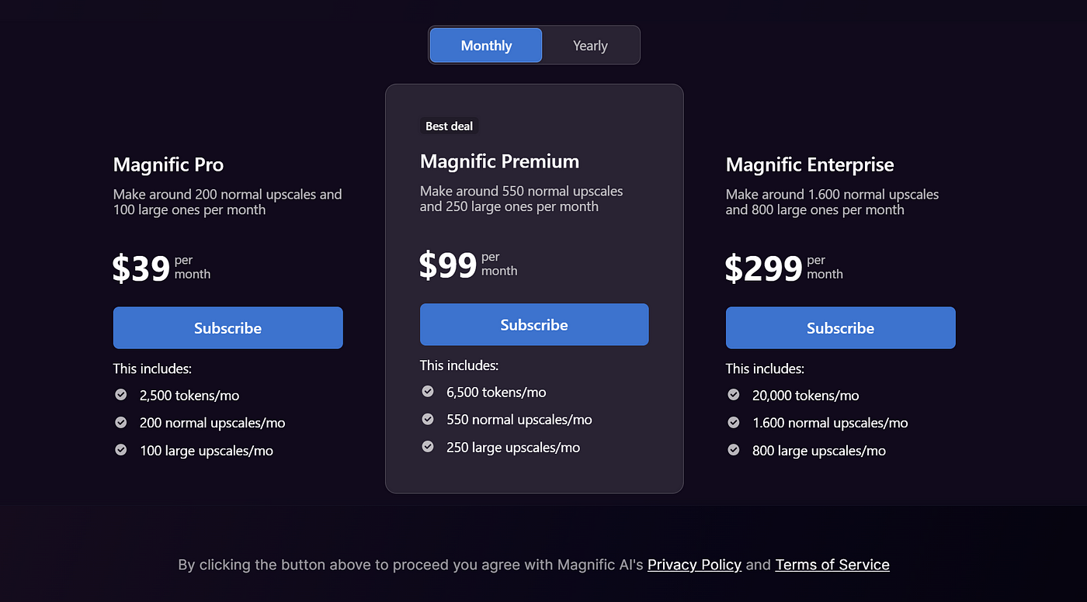1087x602 pixels.
Task: Click checkmark icon beside 800 large upscales/mo
Action: [x=733, y=450]
